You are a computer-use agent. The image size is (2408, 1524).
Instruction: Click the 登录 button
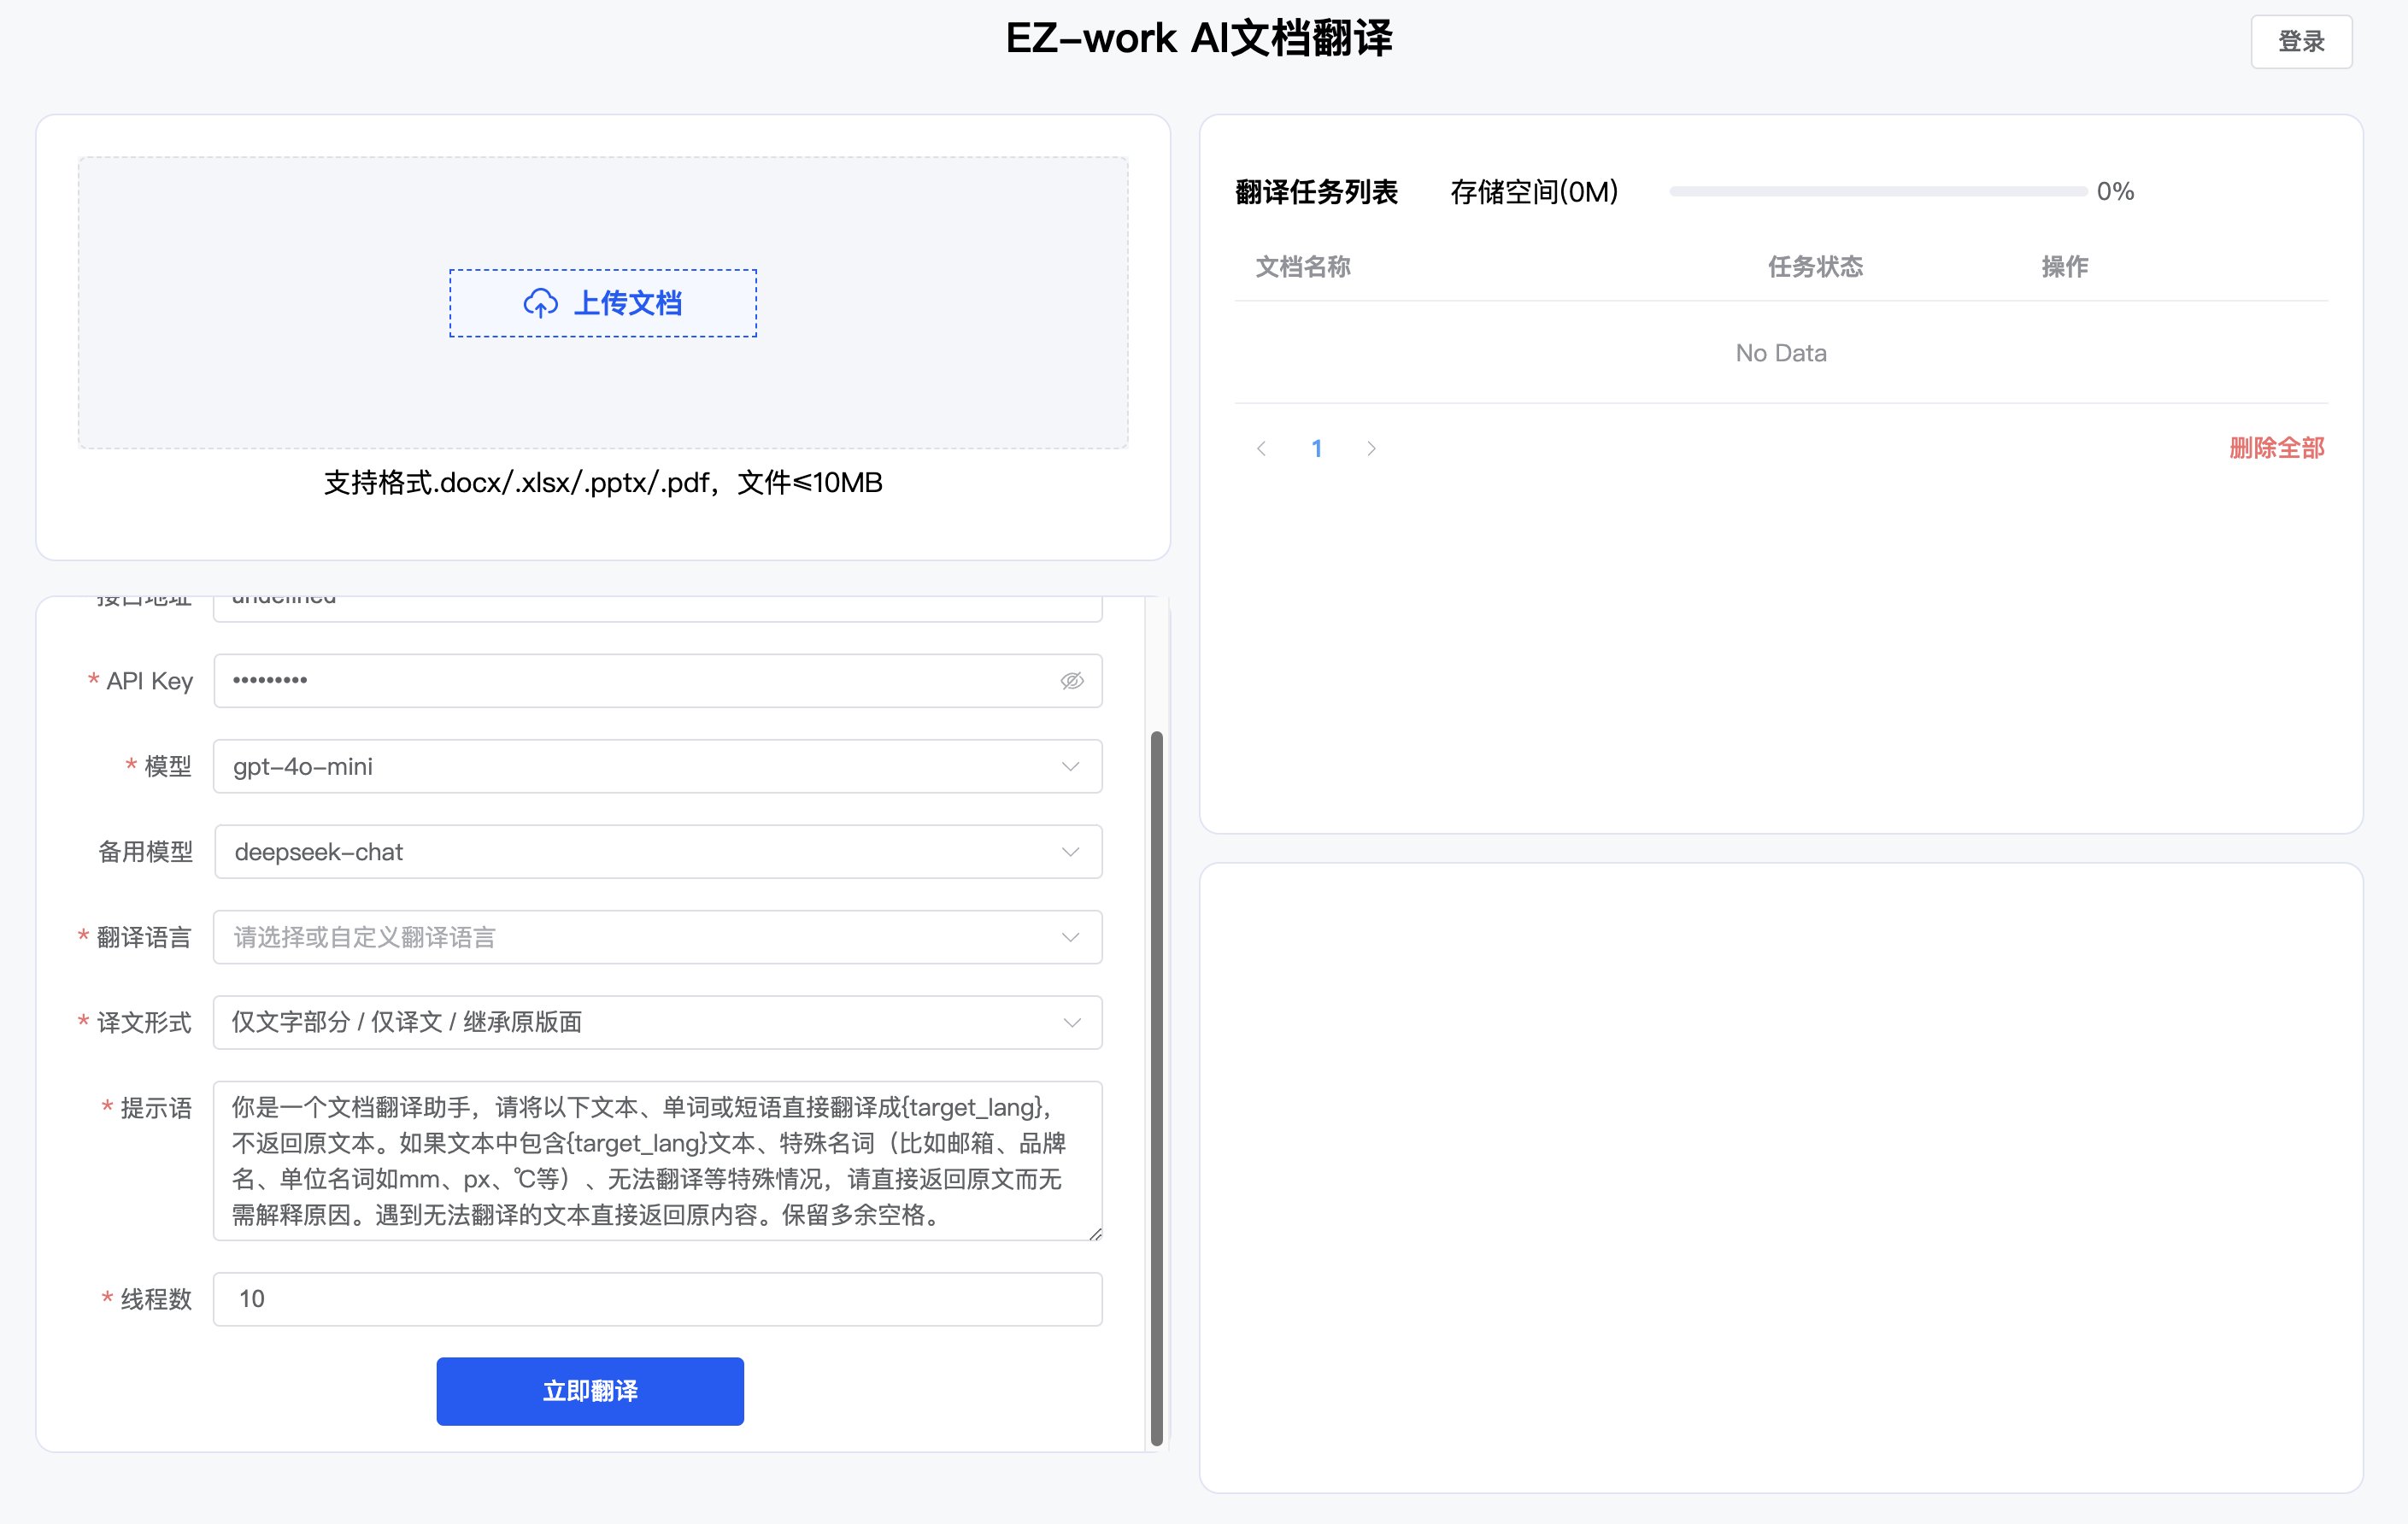[x=2301, y=41]
